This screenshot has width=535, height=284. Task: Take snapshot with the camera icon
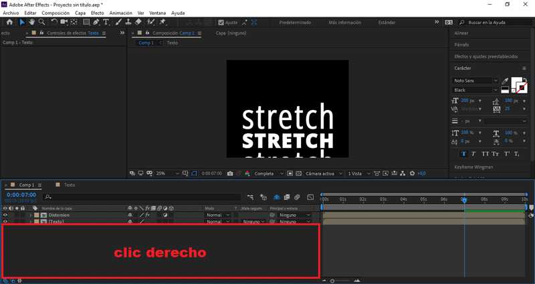pyautogui.click(x=230, y=173)
